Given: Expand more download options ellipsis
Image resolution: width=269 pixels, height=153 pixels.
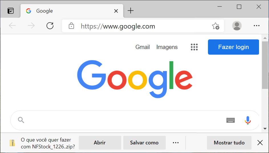Looking at the screenshot, I should click(176, 142).
